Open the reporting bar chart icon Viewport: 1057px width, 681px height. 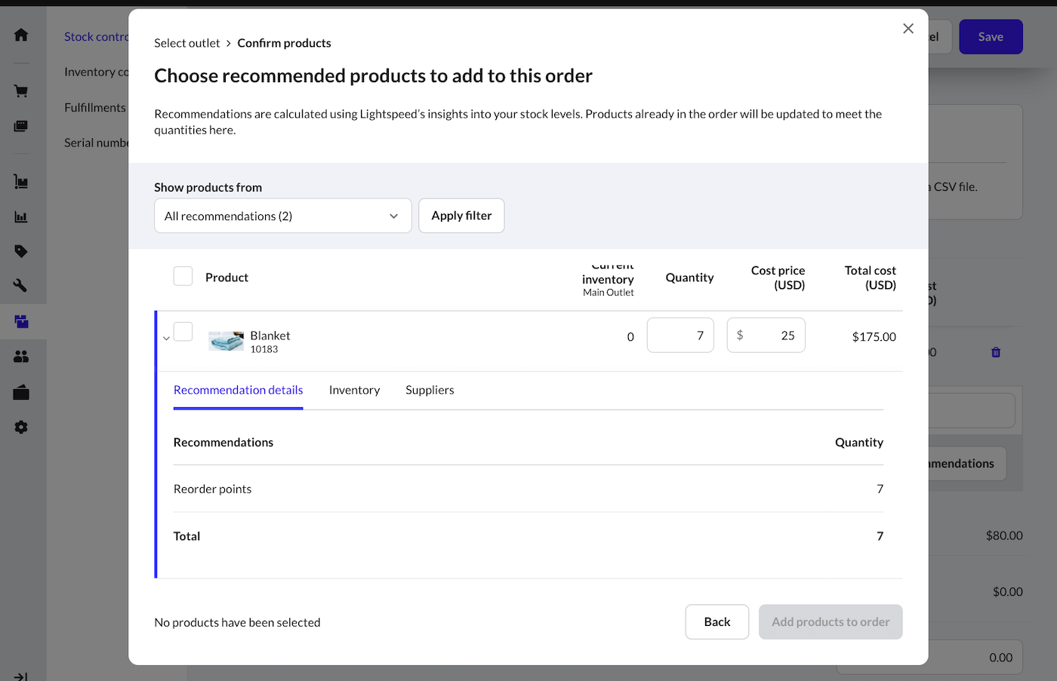coord(21,217)
